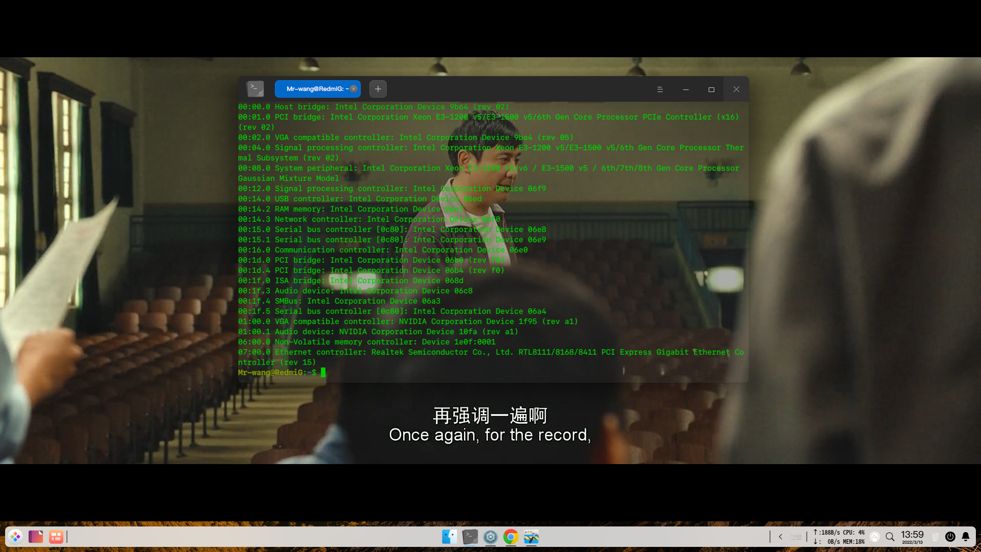Toggle the onscreen keyboard tray indicator

click(x=796, y=537)
